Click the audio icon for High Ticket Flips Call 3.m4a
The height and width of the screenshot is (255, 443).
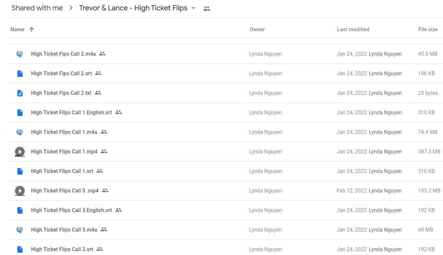coord(20,230)
